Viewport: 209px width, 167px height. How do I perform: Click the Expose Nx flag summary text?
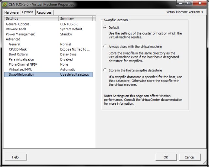pos(75,49)
